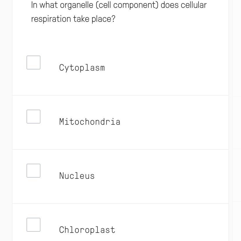This screenshot has height=241, width=241.
Task: Click the "Cytoplasm" answer label
Action: pyautogui.click(x=82, y=68)
